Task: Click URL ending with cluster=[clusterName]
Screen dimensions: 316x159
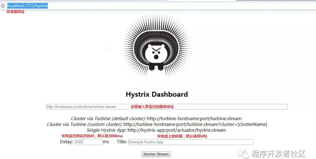Action: click(195, 124)
